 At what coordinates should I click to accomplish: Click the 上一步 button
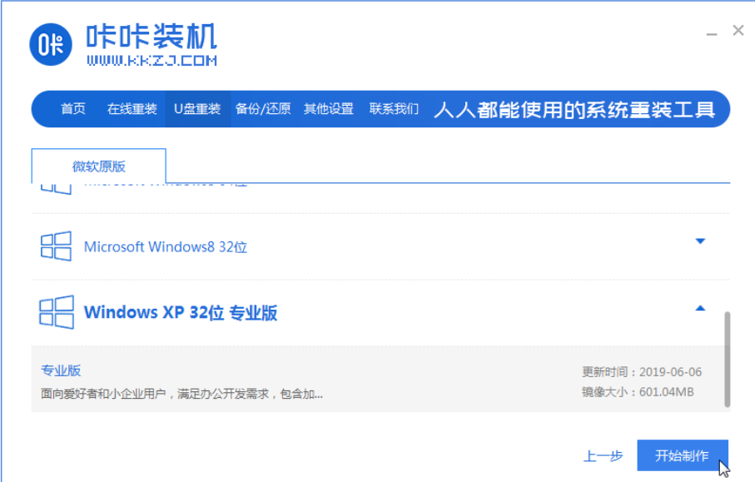pos(603,455)
